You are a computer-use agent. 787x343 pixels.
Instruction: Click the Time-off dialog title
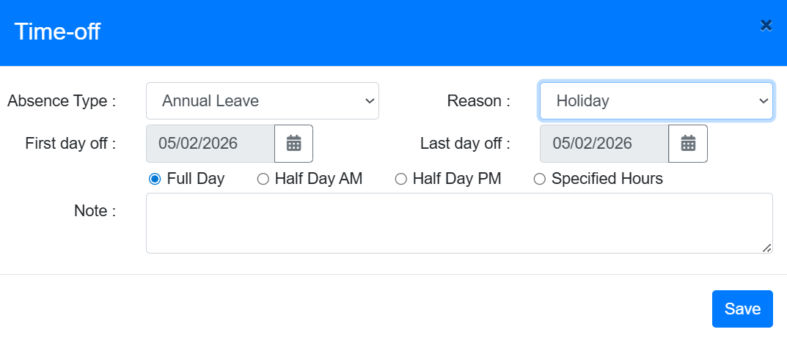click(57, 32)
